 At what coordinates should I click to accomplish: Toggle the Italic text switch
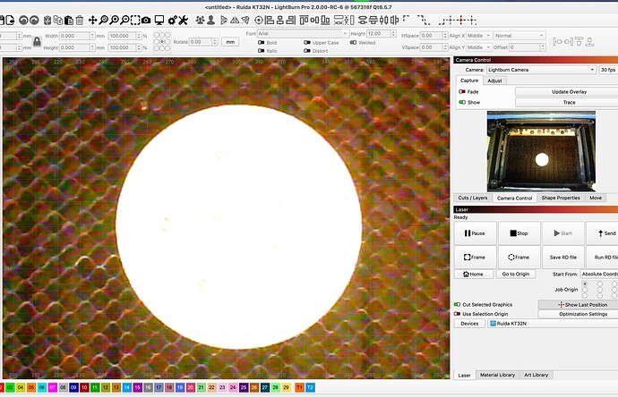click(261, 51)
